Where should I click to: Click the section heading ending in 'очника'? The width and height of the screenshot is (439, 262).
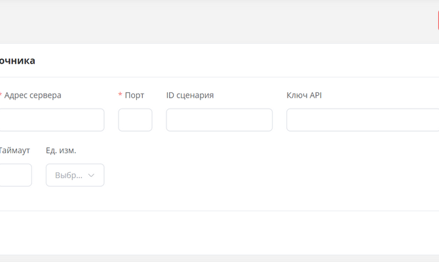point(17,61)
